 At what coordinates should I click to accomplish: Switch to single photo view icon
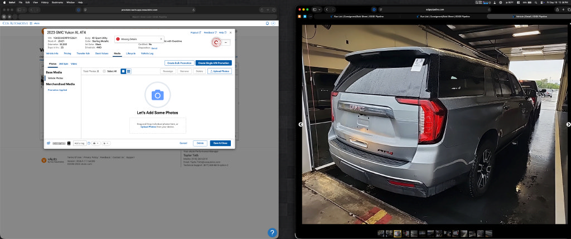[123, 71]
